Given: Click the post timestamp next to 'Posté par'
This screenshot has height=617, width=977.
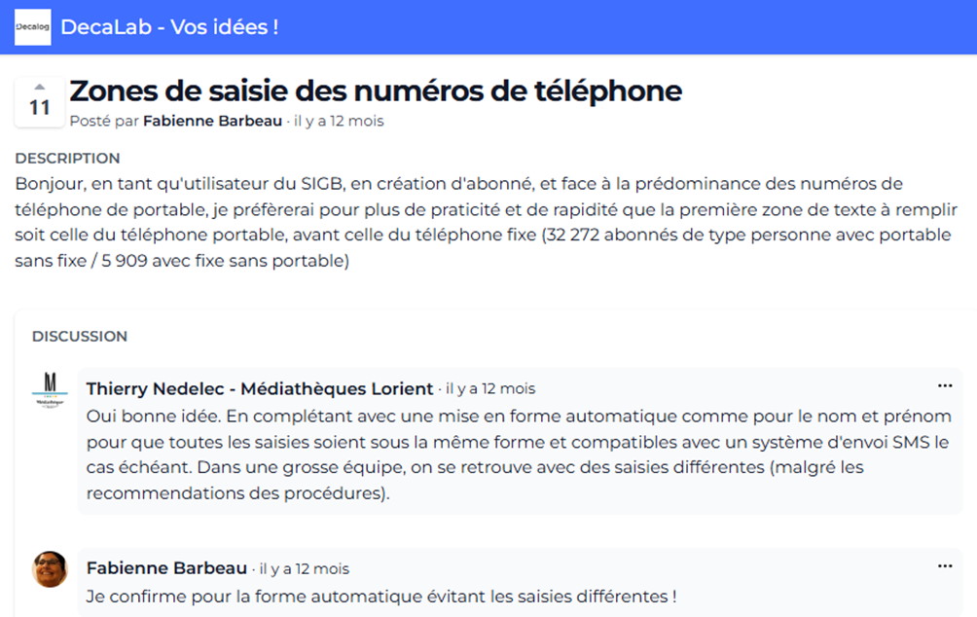Looking at the screenshot, I should click(339, 122).
